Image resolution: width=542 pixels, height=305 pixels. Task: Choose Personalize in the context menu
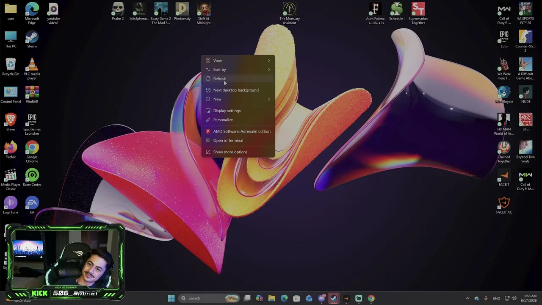[238, 120]
